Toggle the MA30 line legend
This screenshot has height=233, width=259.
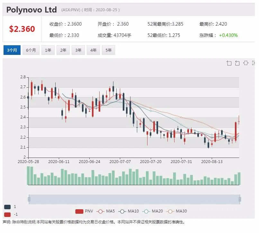176,211
